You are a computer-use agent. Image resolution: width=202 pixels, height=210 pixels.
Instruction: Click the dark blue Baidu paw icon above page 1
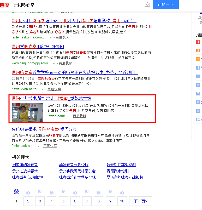[x=16, y=192]
